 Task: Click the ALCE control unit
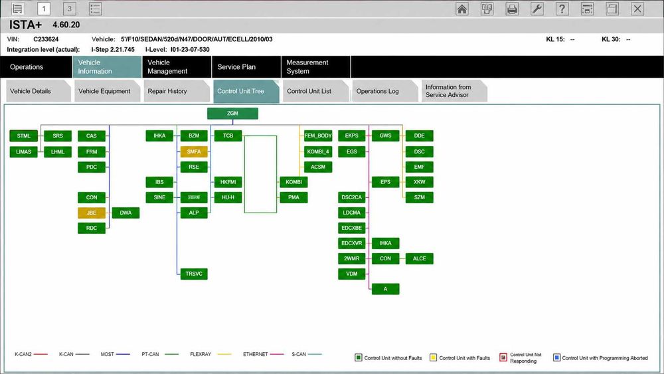[419, 258]
